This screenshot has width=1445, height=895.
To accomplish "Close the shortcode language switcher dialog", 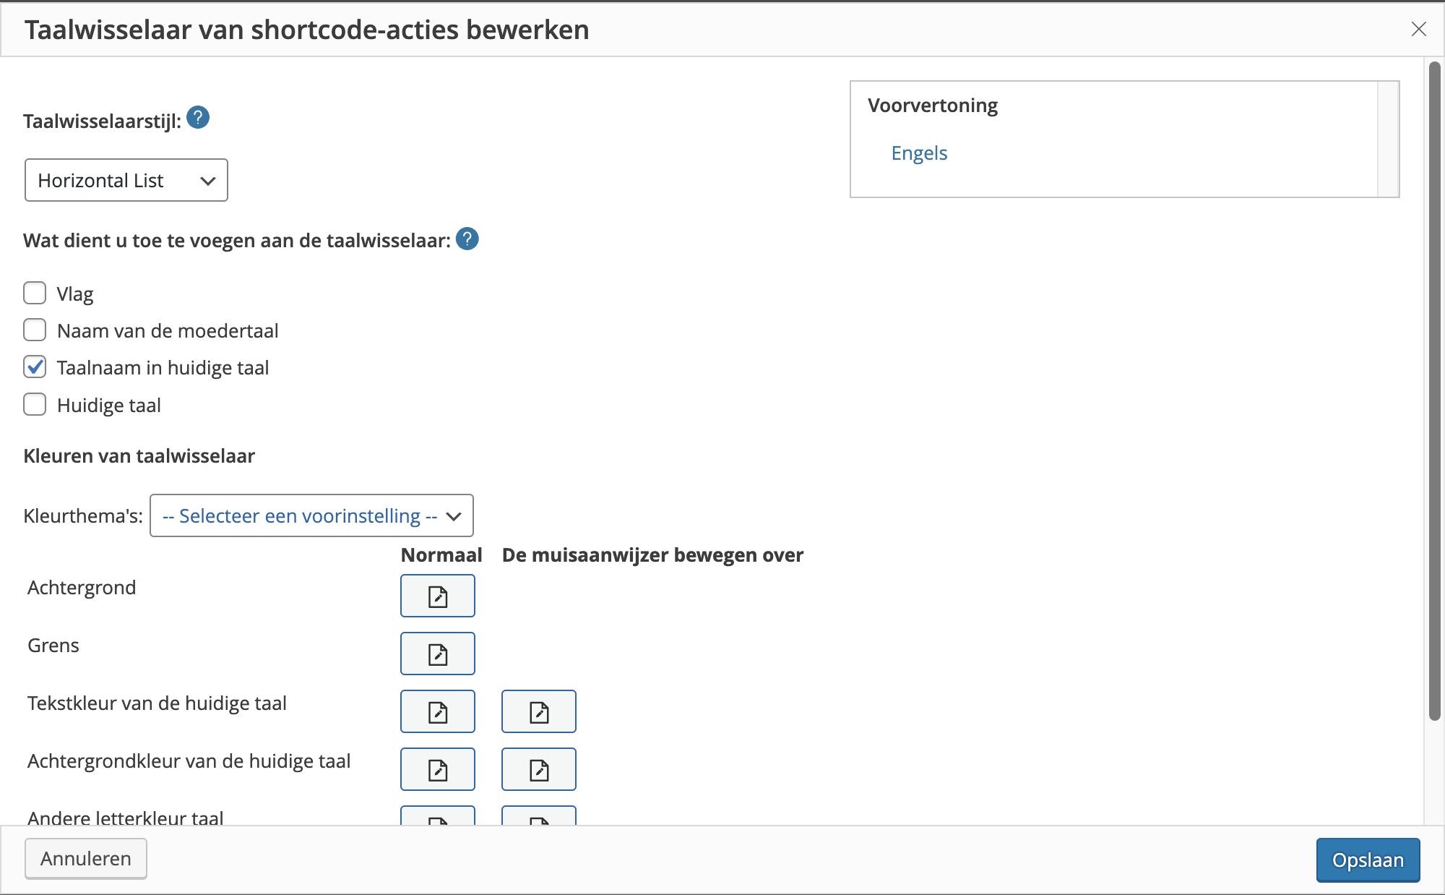I will click(x=1418, y=29).
